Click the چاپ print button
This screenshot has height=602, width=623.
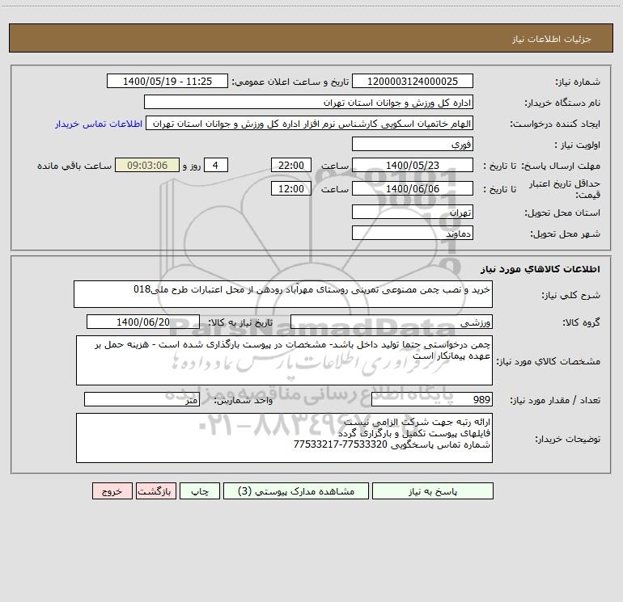point(200,490)
